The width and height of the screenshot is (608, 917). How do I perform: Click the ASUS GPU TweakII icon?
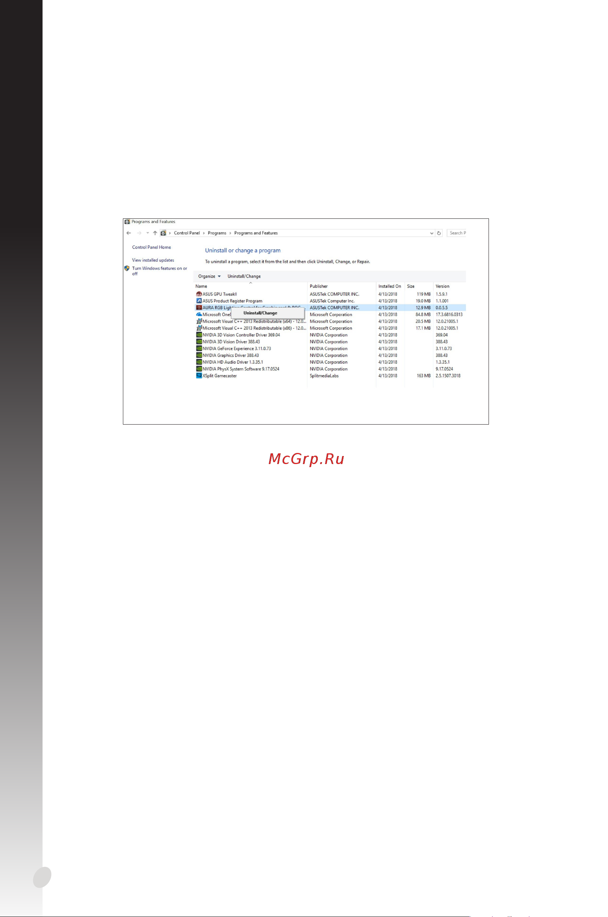(x=199, y=294)
